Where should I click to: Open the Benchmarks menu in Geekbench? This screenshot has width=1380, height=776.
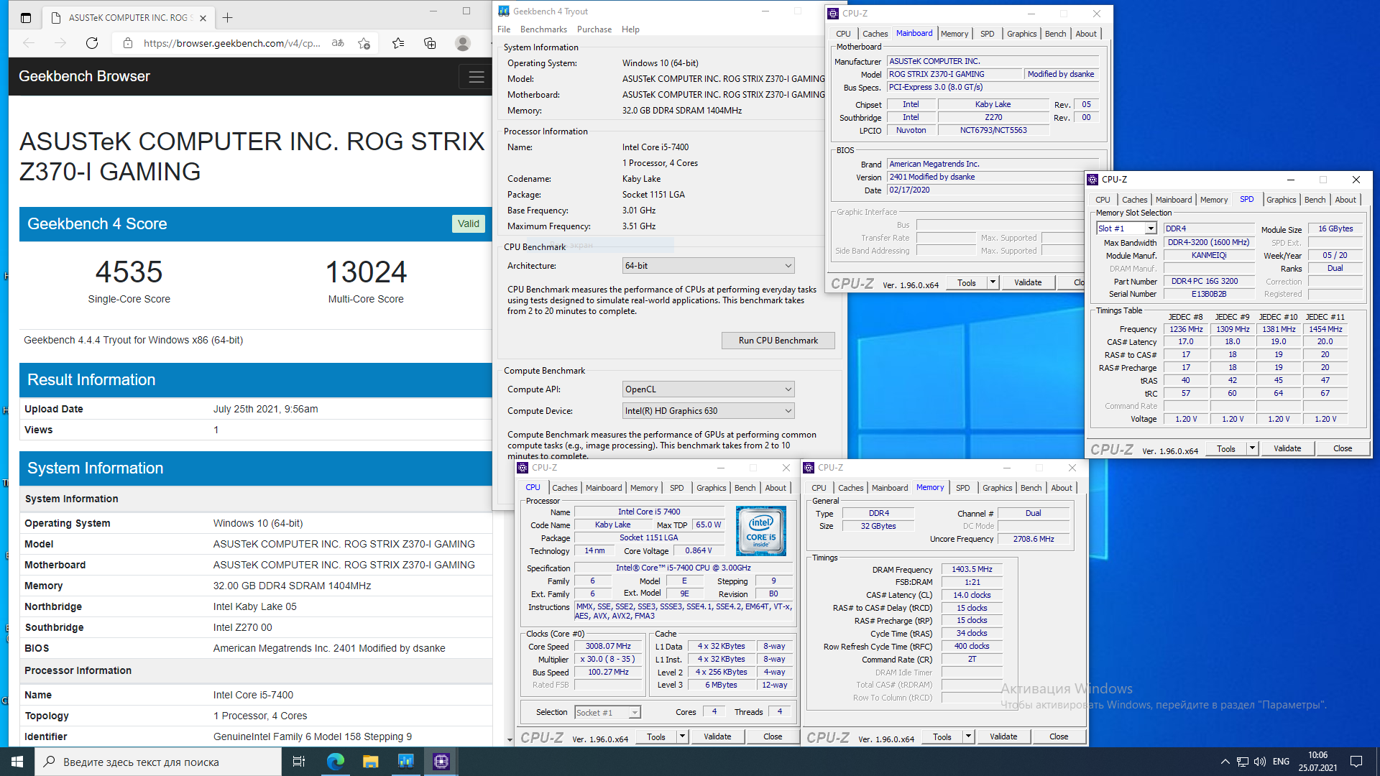coord(543,29)
